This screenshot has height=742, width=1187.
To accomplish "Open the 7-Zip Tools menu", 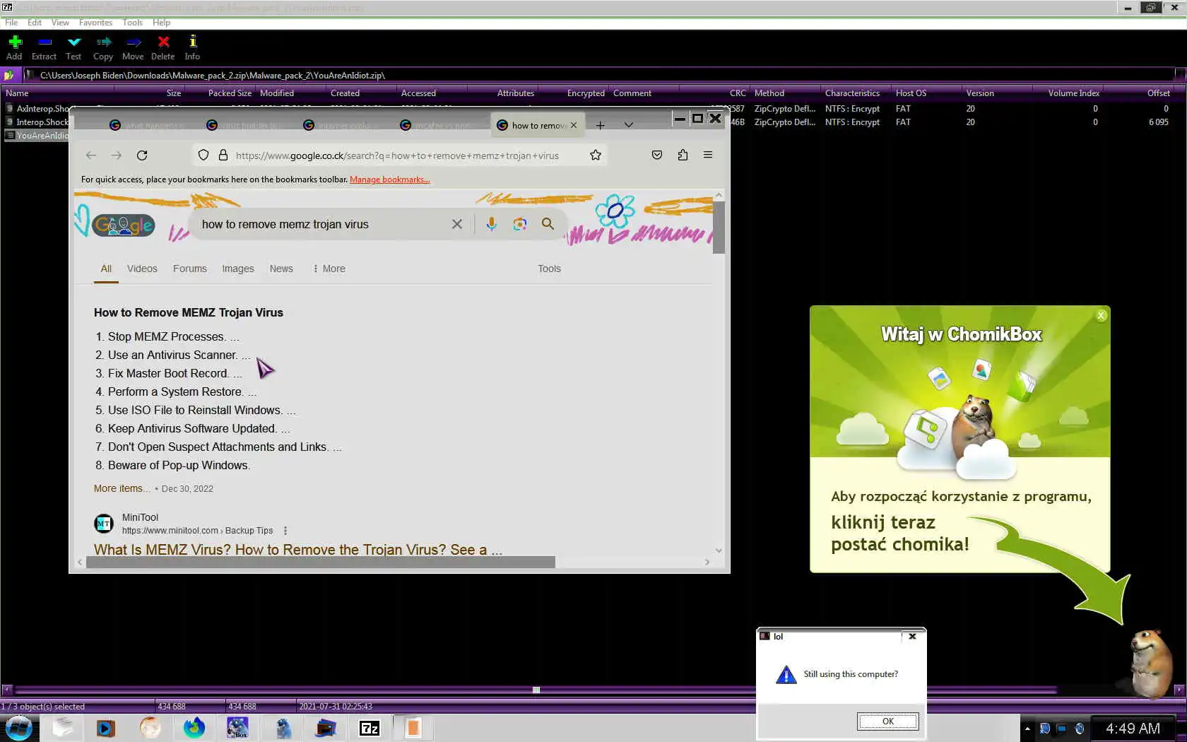I will click(133, 23).
